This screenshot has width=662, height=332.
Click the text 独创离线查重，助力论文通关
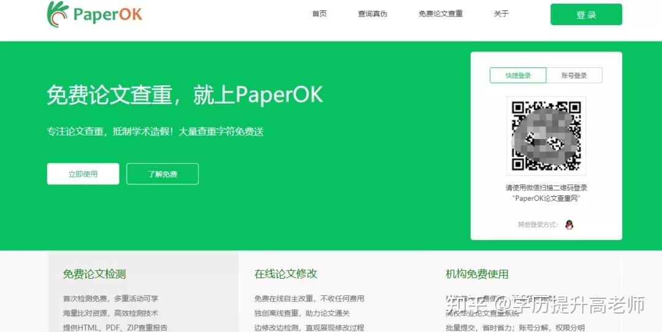tap(302, 314)
